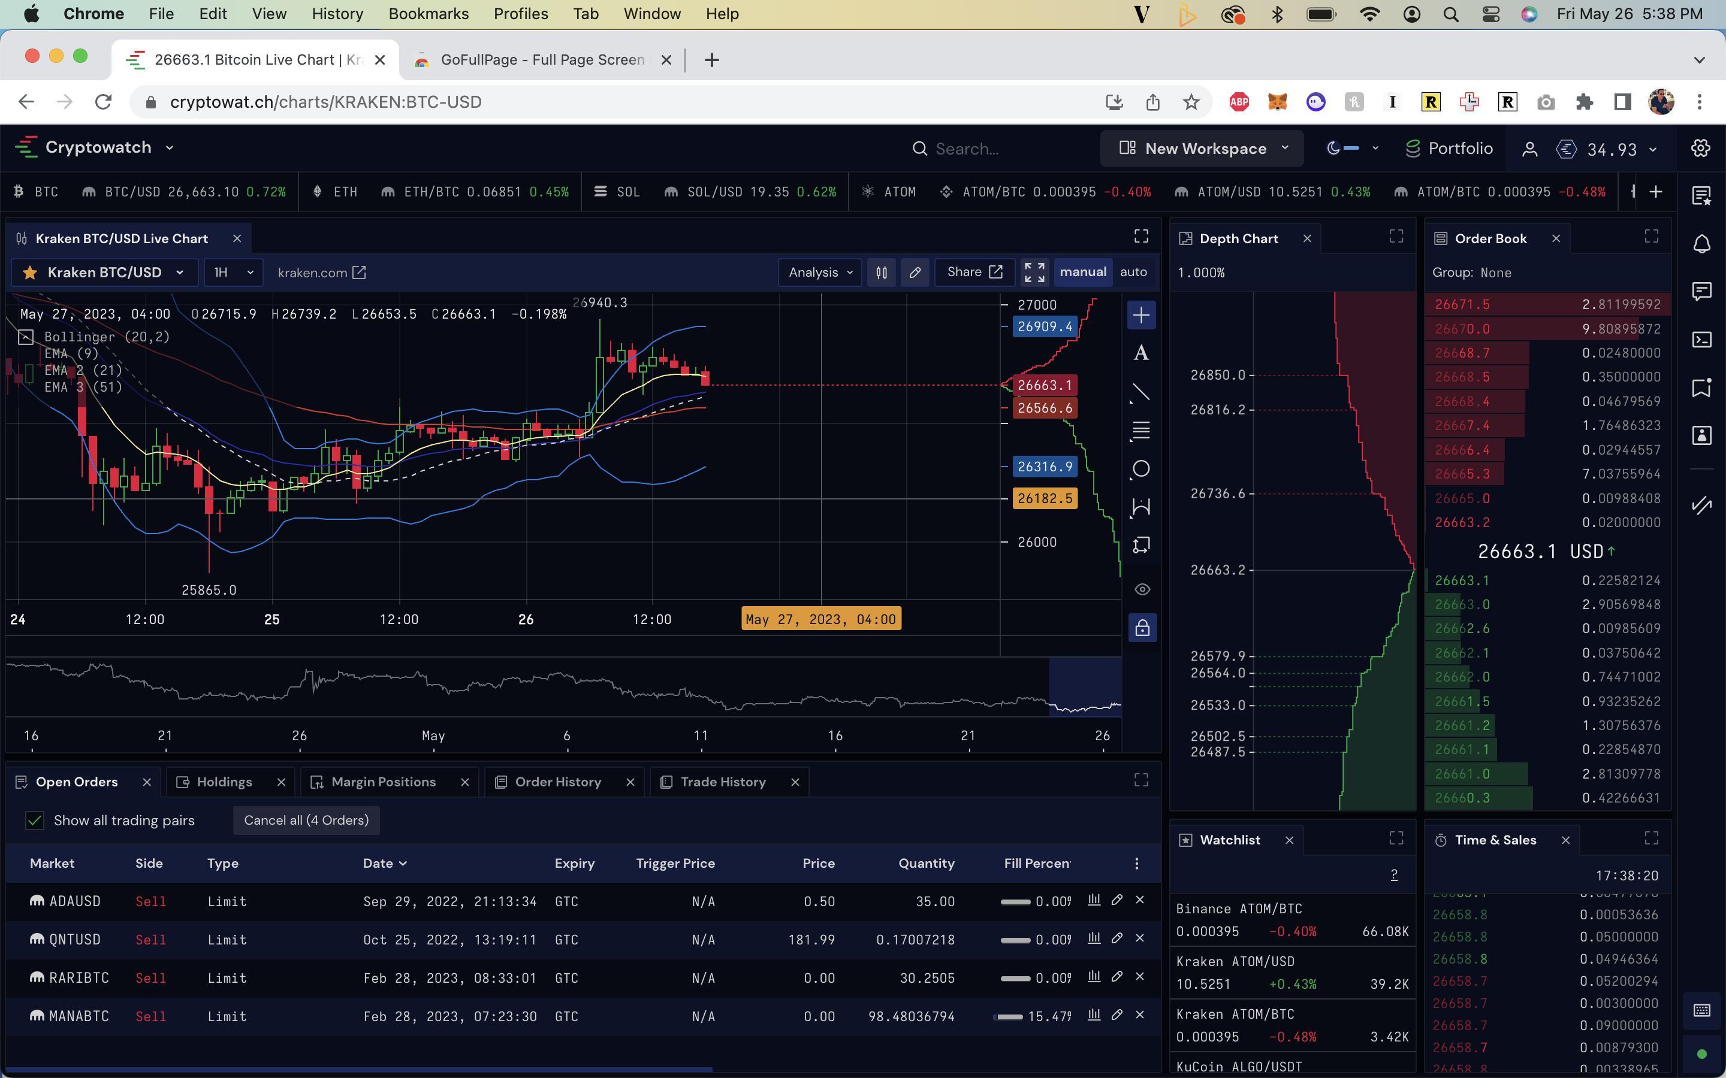Expand the Analysis dropdown

(x=819, y=272)
